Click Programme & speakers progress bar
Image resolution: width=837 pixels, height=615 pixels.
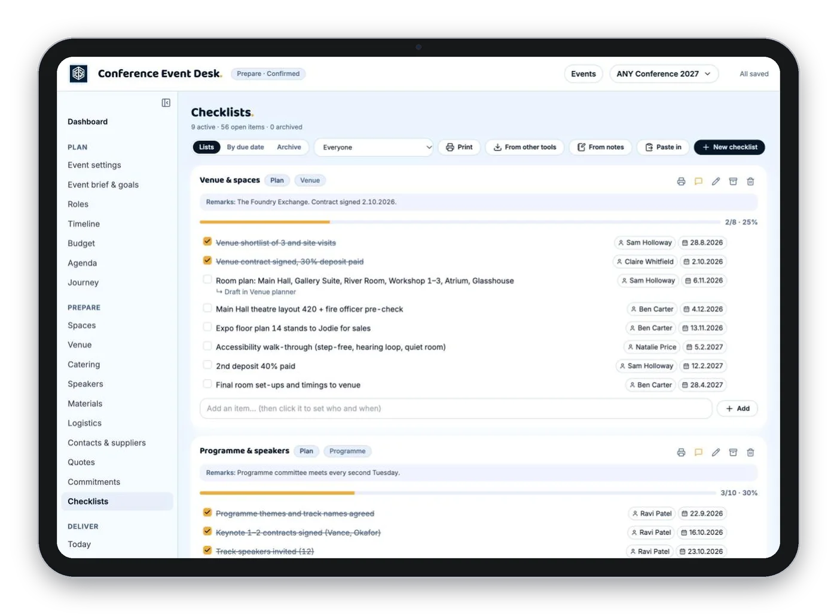pos(458,493)
